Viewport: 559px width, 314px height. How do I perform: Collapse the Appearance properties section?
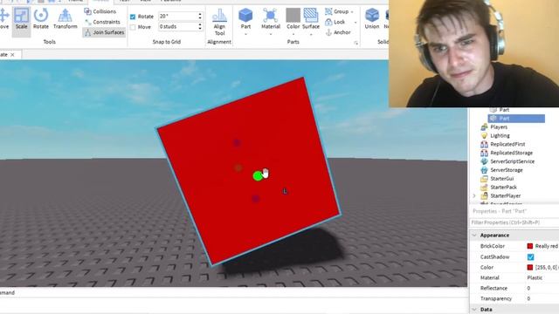(474, 235)
